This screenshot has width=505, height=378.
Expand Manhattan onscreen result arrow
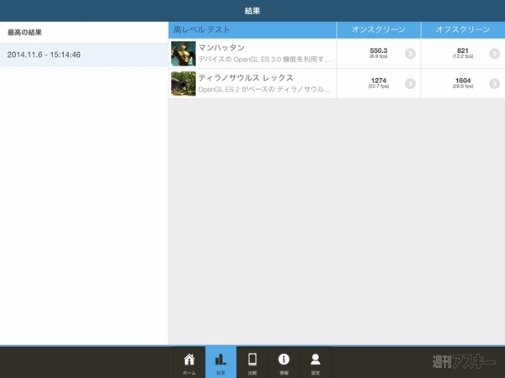click(x=410, y=54)
